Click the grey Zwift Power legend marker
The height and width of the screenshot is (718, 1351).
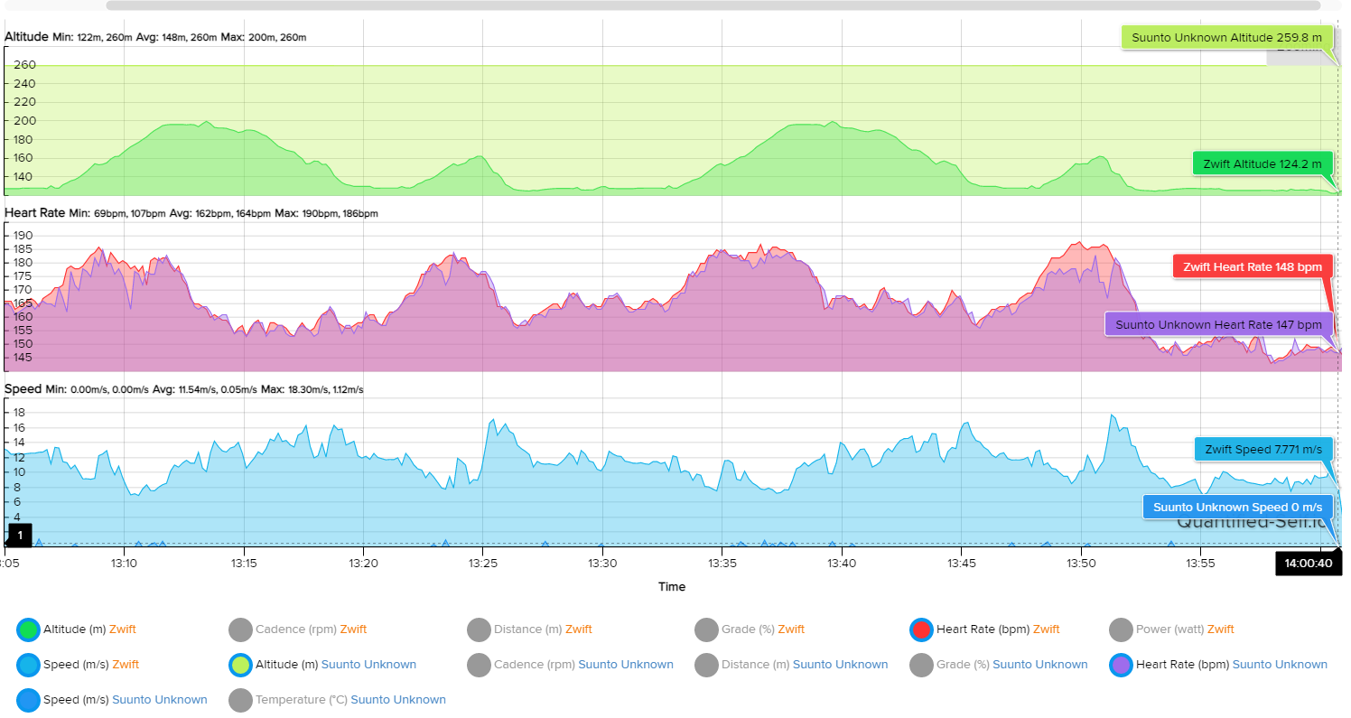click(x=1122, y=629)
